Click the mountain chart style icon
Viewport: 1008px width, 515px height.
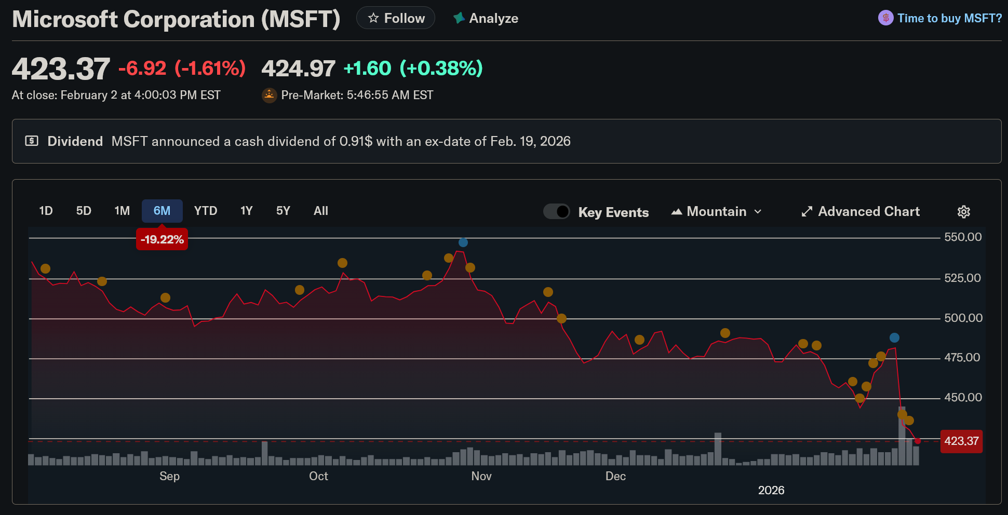(x=676, y=212)
